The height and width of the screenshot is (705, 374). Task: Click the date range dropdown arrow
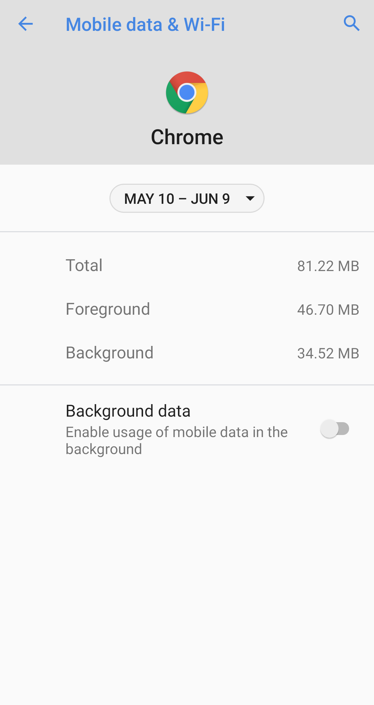(250, 199)
